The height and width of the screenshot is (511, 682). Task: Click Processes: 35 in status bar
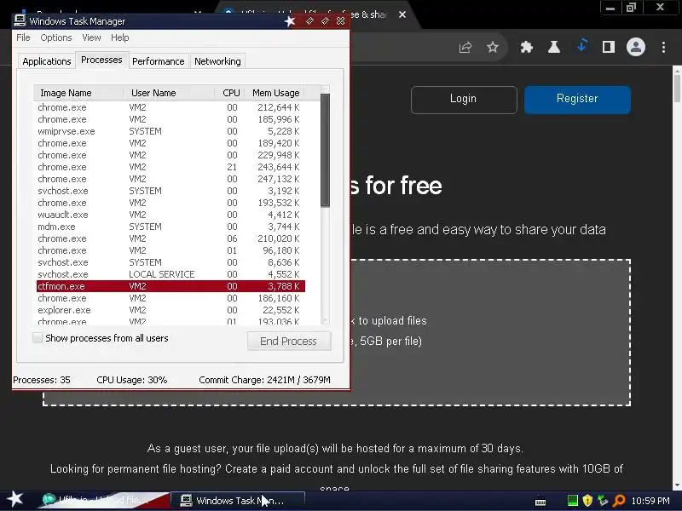click(x=41, y=380)
